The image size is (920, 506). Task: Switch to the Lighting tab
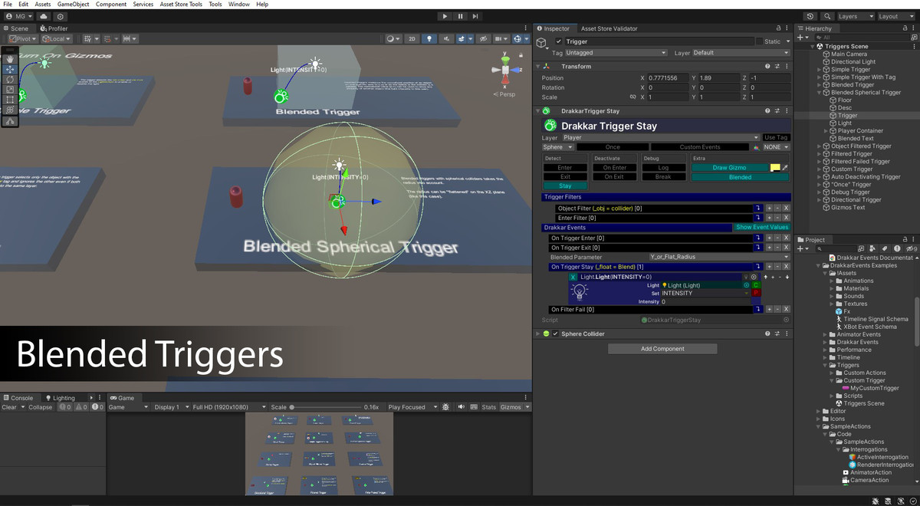(60, 398)
